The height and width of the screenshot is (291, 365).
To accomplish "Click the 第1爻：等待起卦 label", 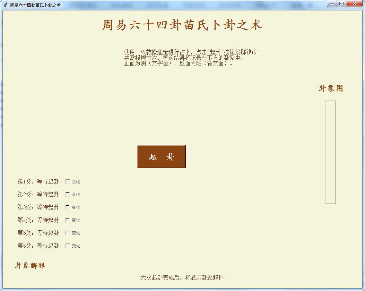I will pyautogui.click(x=38, y=181).
